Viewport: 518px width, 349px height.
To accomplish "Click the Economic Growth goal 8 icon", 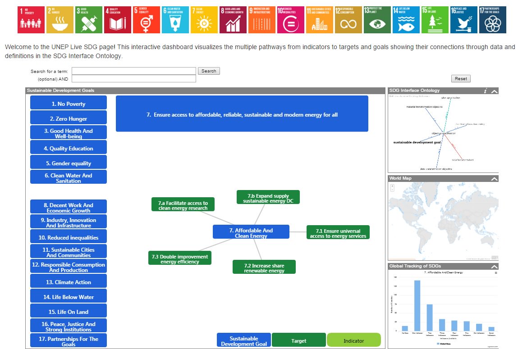I will [233, 20].
